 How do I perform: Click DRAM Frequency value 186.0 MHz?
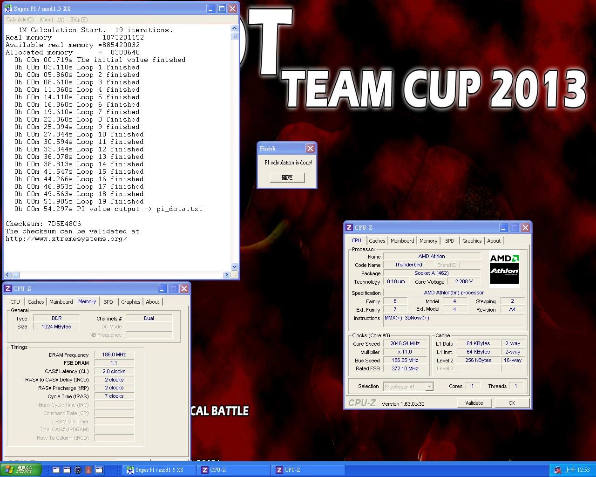[114, 354]
